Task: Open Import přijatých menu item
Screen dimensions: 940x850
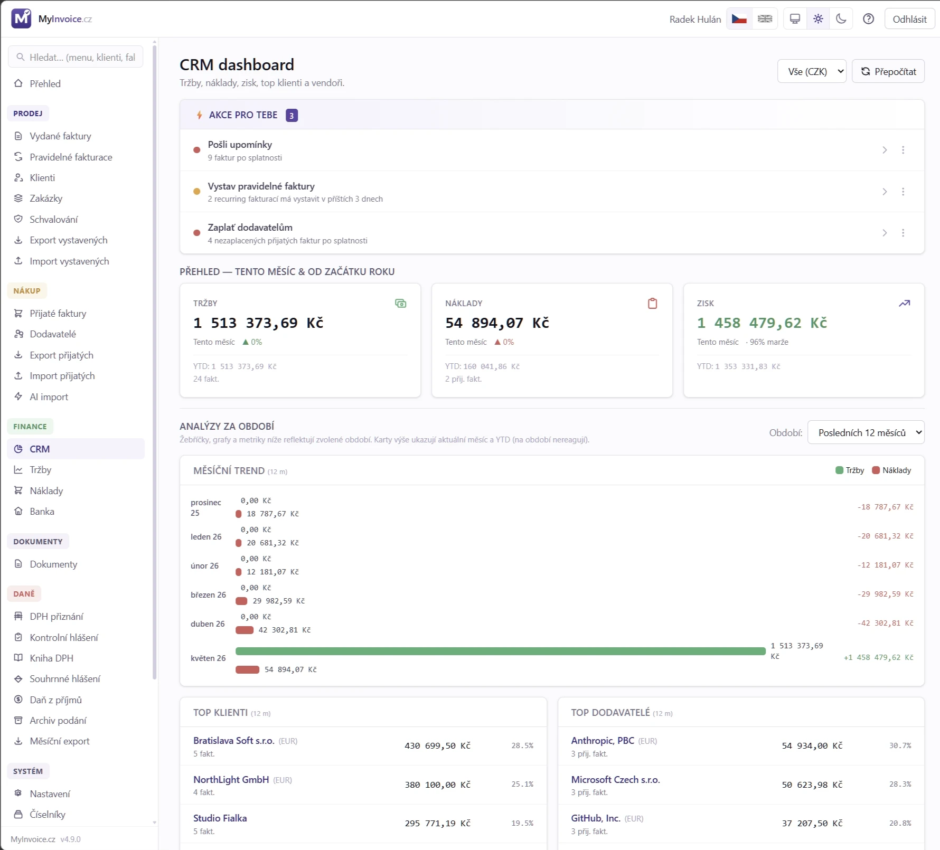Action: point(76,376)
